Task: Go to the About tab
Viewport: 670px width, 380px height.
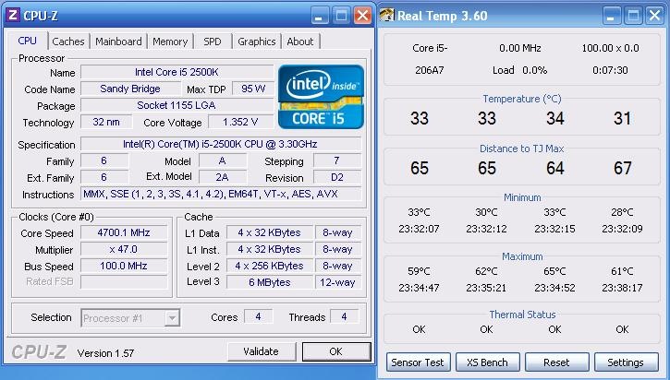Action: (x=299, y=42)
